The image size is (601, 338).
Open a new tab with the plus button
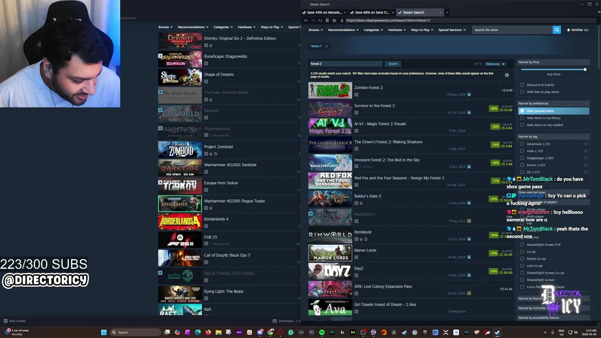click(447, 12)
